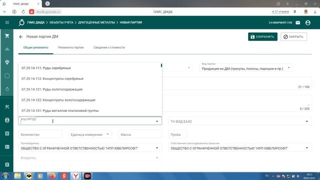Switch to Реквизиты партии tab

[71, 47]
